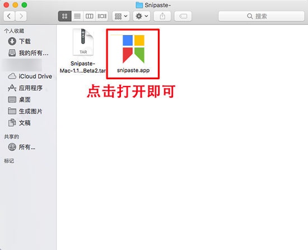Open the arrange items dropdown

click(121, 16)
